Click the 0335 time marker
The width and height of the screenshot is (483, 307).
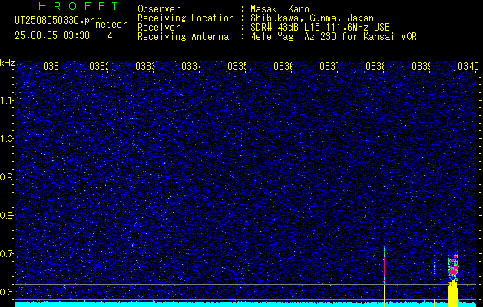click(237, 66)
